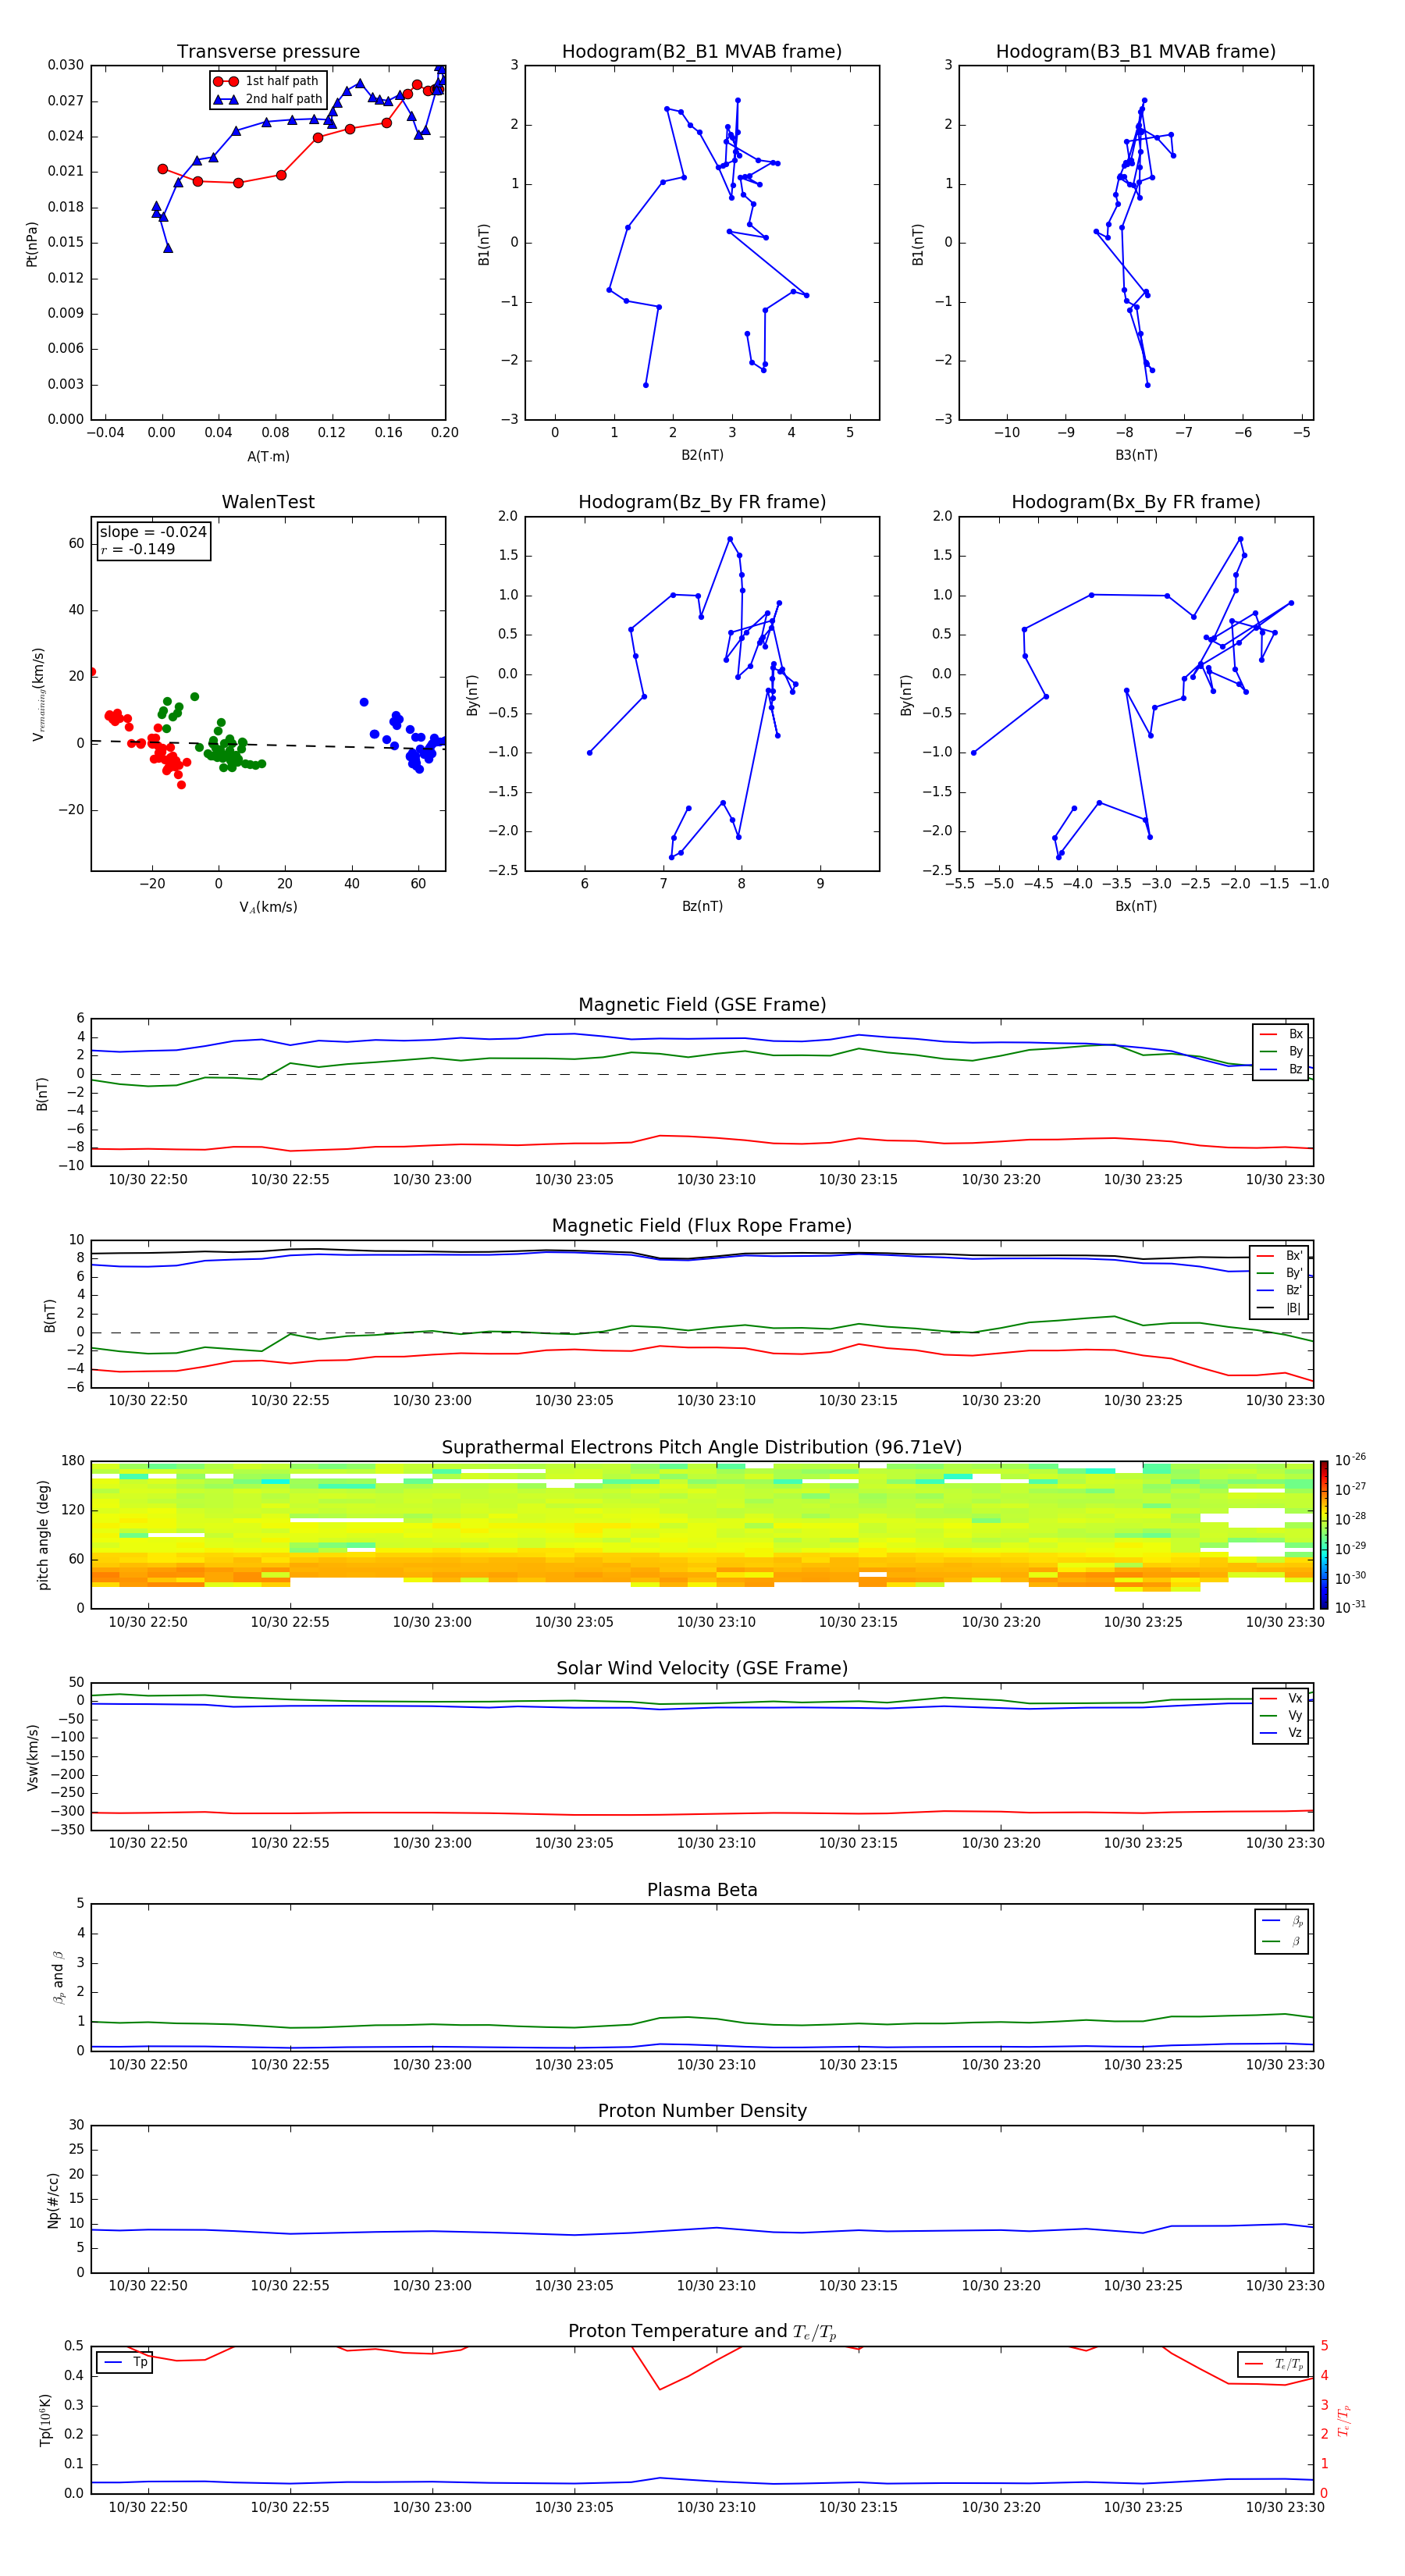Select the '1st half path' legend entry
Viewport: 1405px width, 2576px height.
267,81
